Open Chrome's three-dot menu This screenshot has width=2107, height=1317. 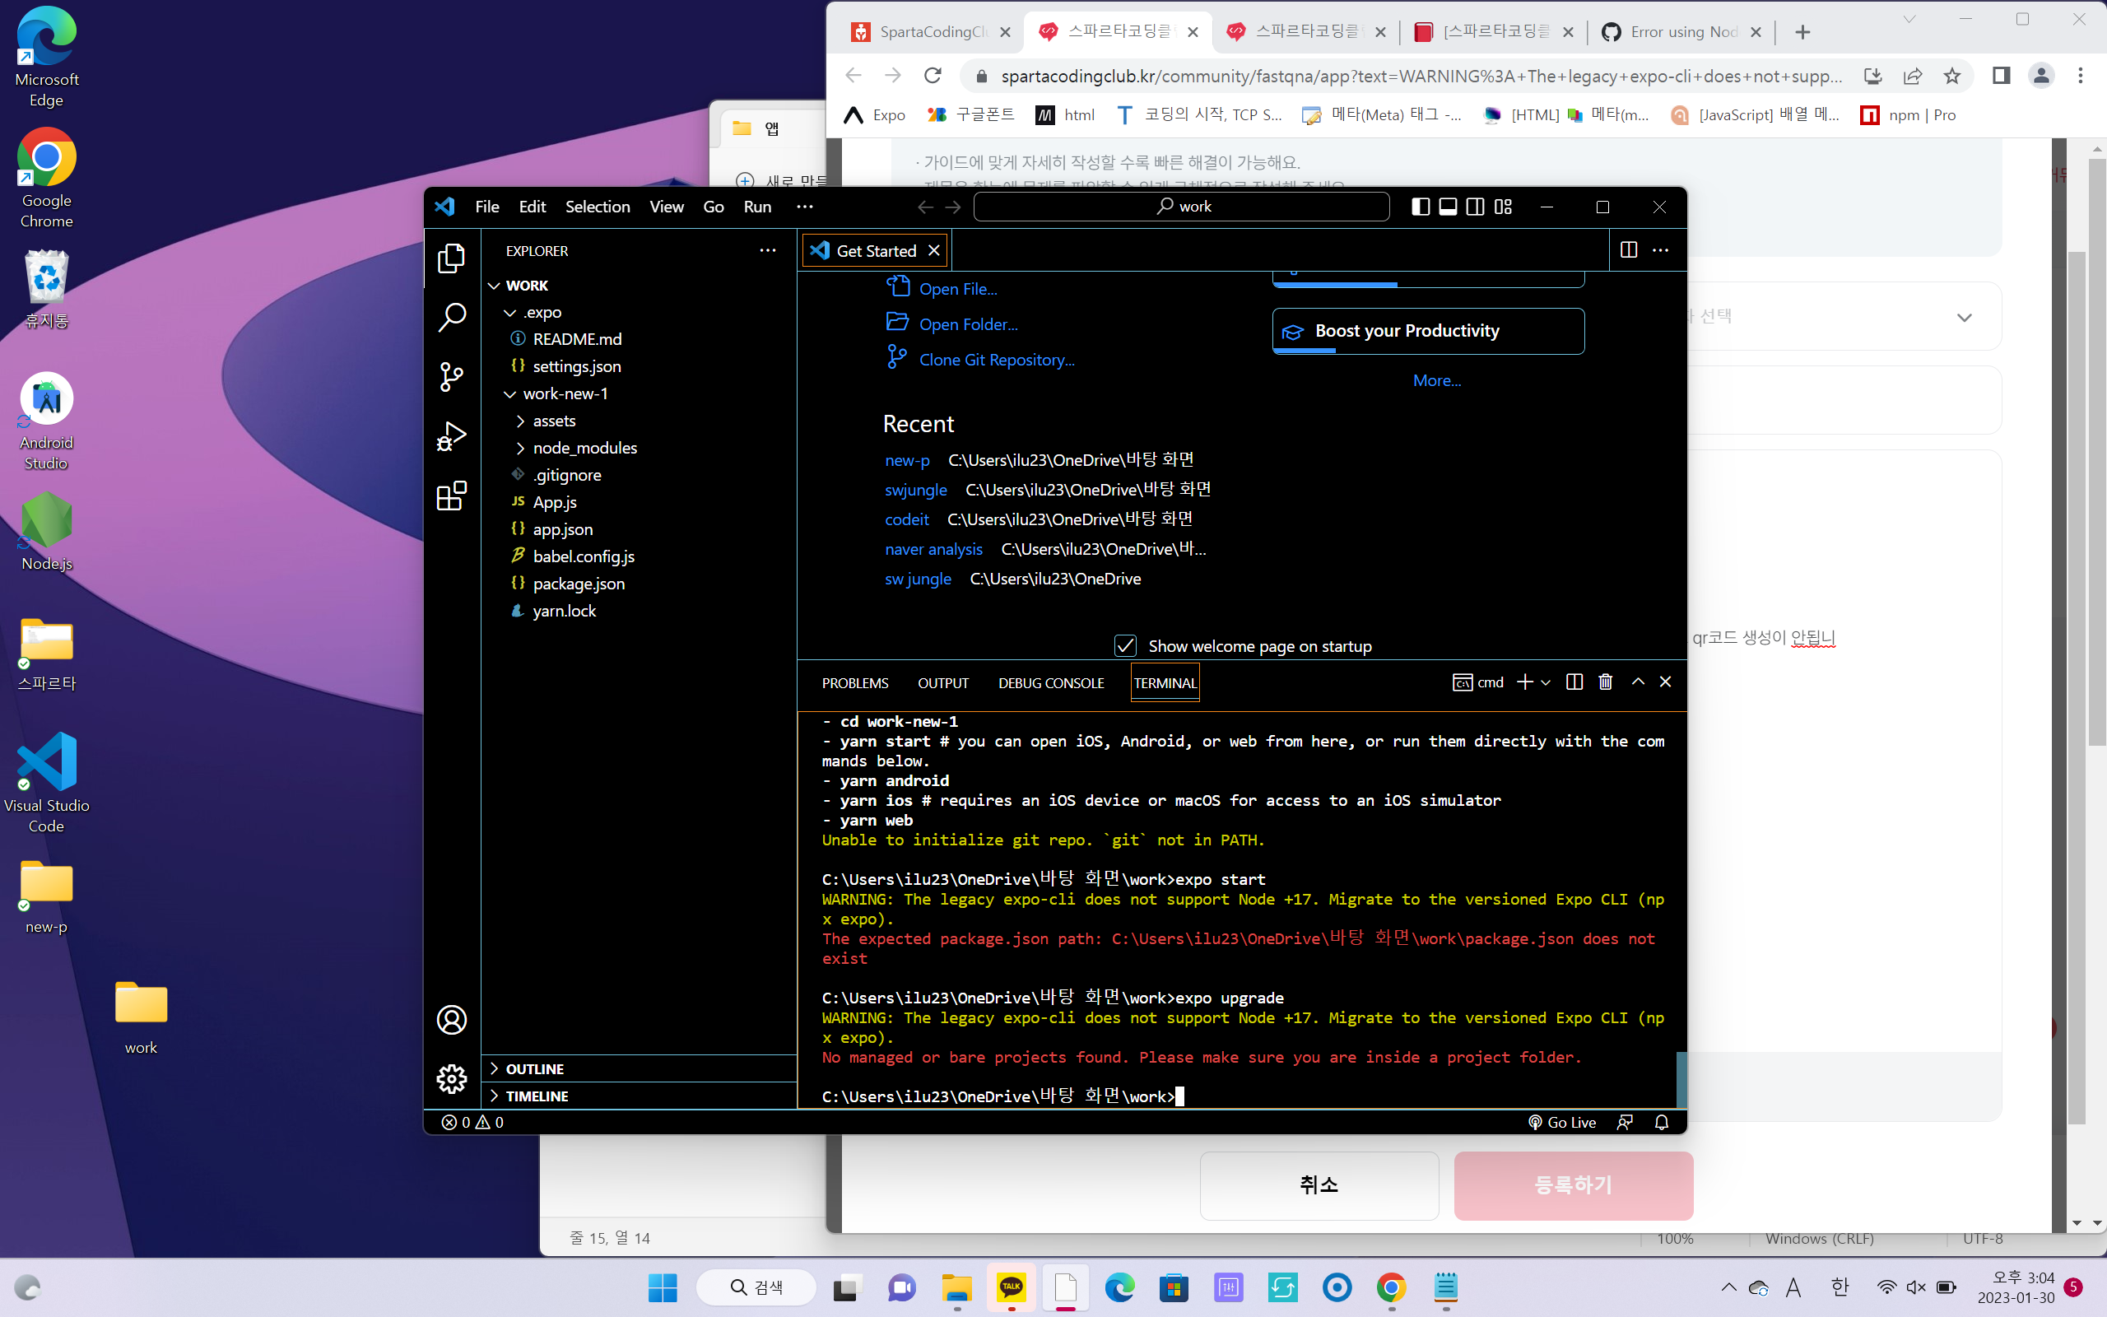point(2080,76)
